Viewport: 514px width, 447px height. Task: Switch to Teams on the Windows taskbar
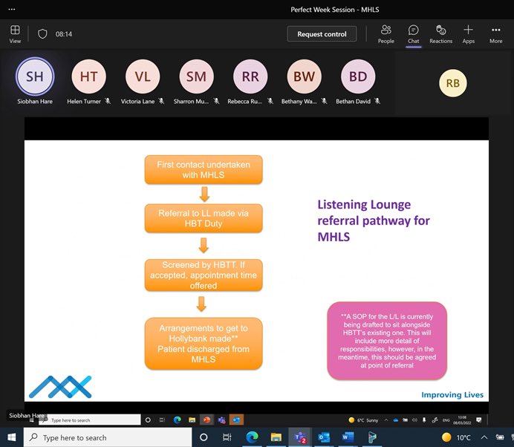[x=300, y=437]
